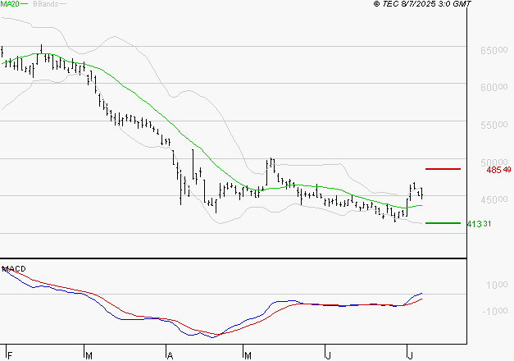Click the MACD -10.00 axis label
The width and height of the screenshot is (514, 361).
[495, 311]
